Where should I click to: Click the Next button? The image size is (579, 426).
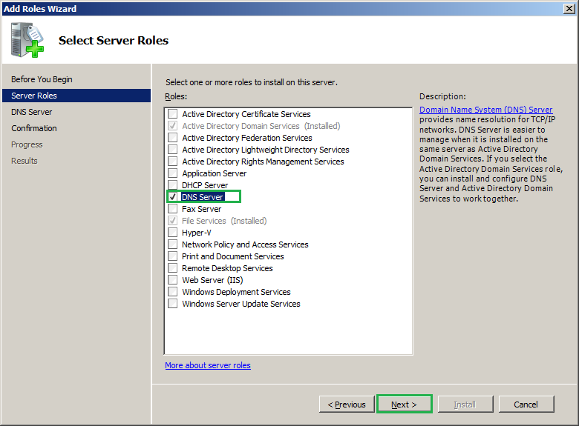[405, 405]
